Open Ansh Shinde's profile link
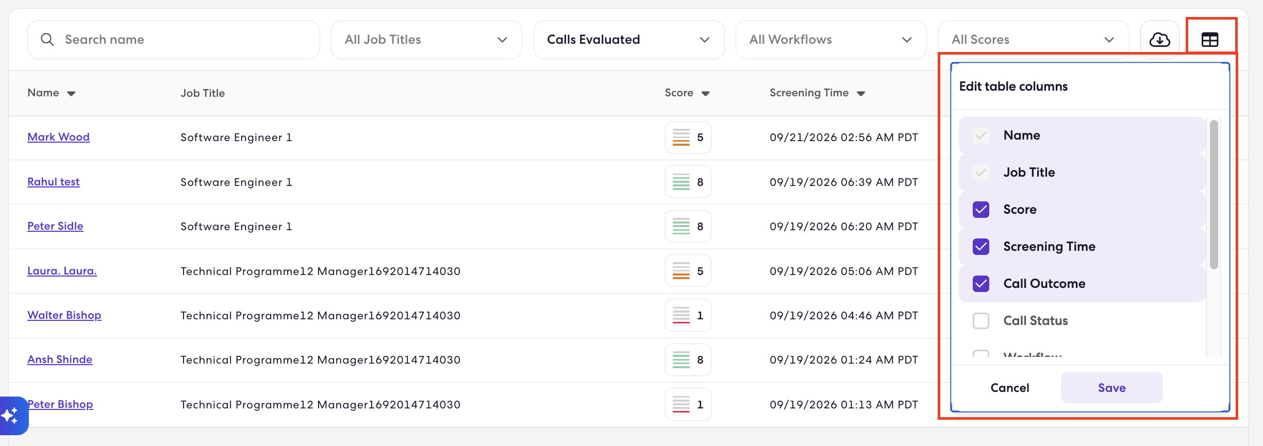The height and width of the screenshot is (446, 1263). (60, 359)
